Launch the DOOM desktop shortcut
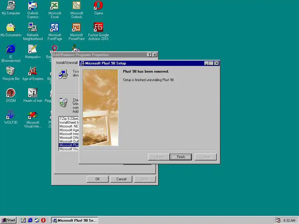Image resolution: width=299 pixels, height=224 pixels. click(x=11, y=95)
